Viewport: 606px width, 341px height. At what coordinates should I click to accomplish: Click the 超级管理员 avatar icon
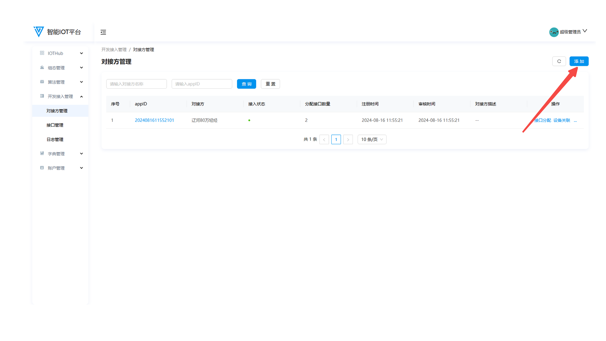[x=554, y=32]
